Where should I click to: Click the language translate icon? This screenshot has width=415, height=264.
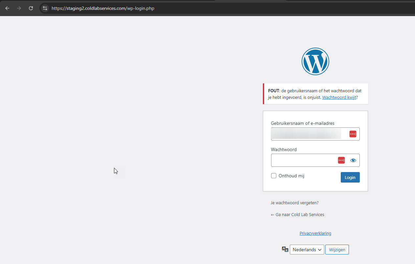tap(285, 250)
